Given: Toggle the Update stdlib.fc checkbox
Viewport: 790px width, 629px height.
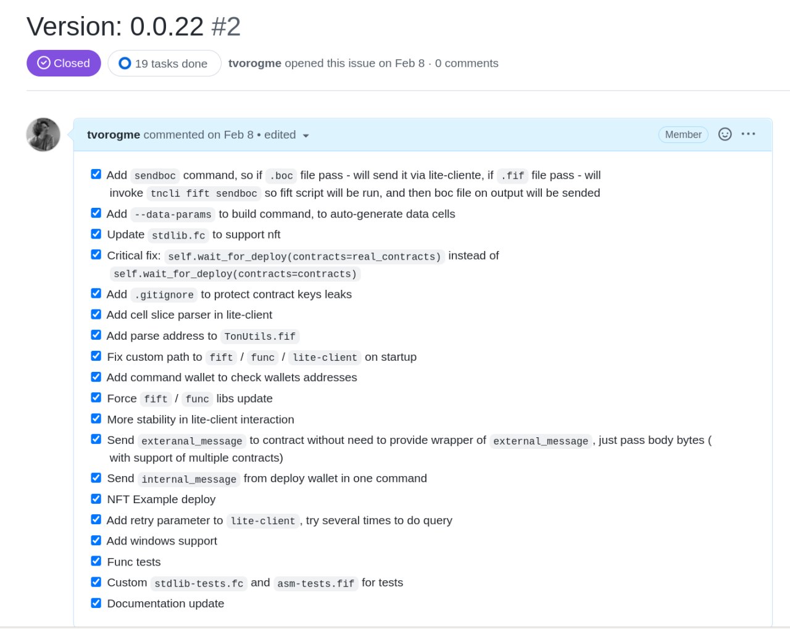Looking at the screenshot, I should click(x=96, y=234).
